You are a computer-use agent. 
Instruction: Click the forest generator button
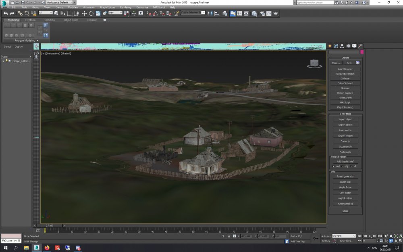click(345, 176)
